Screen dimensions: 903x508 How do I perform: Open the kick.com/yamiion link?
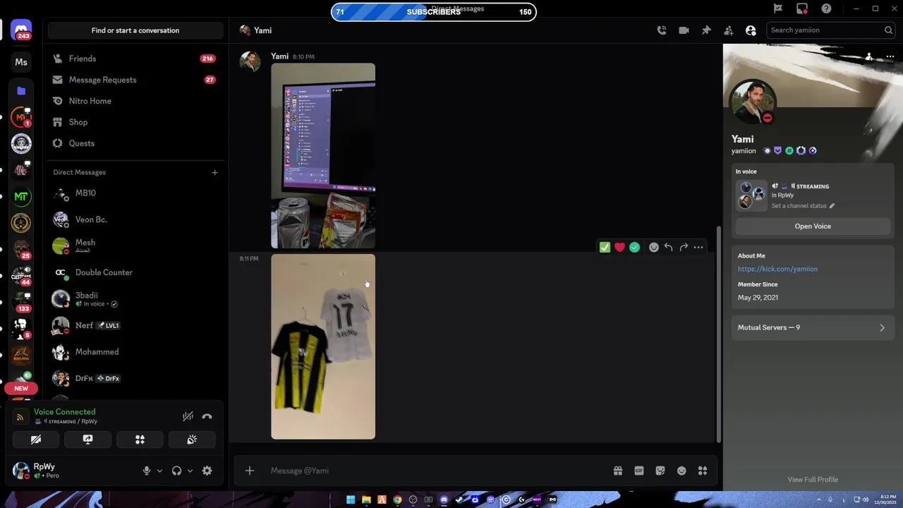tap(777, 269)
